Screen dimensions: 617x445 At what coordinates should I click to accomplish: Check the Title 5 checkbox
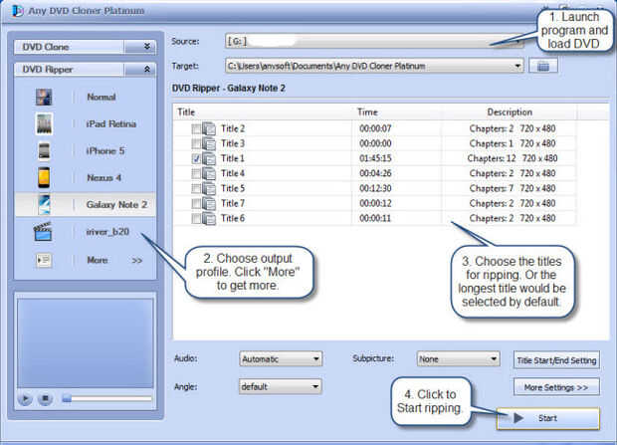196,188
